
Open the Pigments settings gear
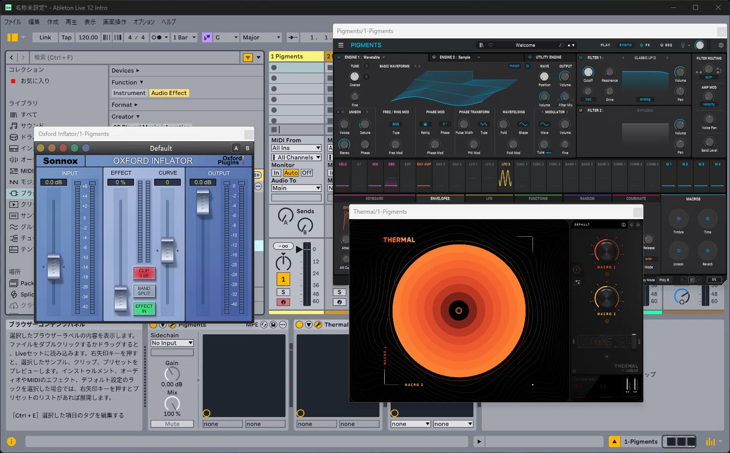click(721, 45)
